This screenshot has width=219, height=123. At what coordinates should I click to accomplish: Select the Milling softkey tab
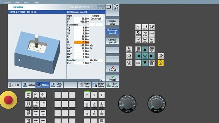point(43,85)
